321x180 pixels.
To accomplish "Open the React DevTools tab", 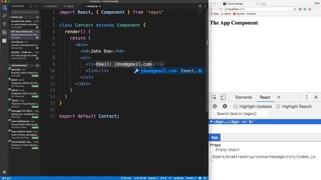I will (x=265, y=97).
